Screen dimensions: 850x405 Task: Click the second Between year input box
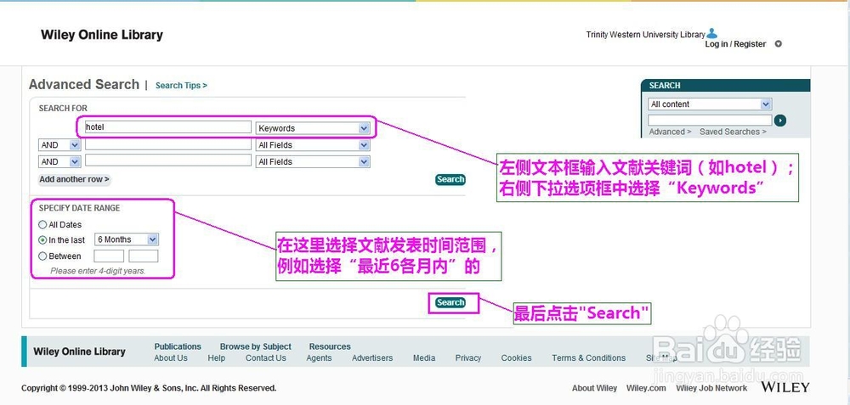pos(144,256)
